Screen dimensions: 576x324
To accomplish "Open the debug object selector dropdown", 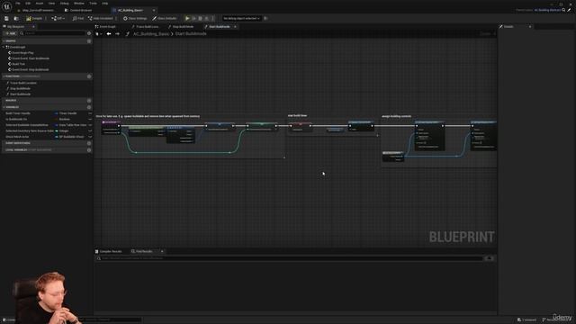I will tap(241, 18).
